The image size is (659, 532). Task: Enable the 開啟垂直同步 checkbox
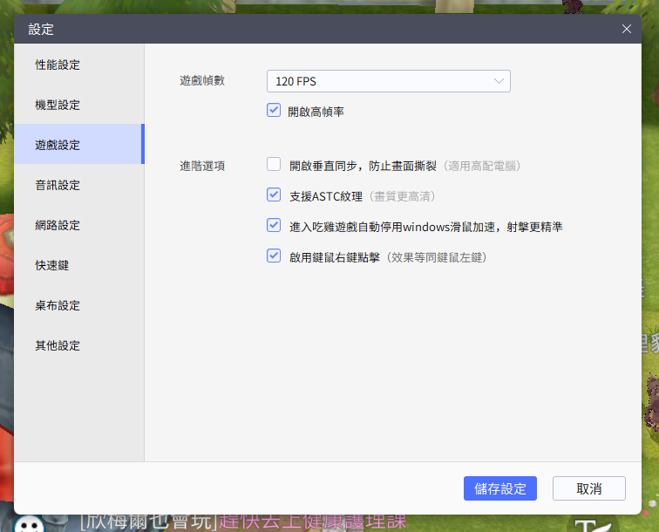coord(274,164)
